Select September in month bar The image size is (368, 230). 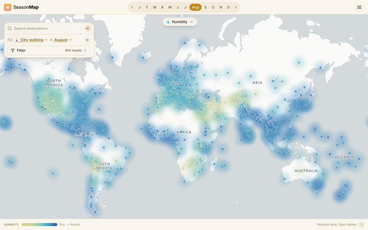(206, 7)
